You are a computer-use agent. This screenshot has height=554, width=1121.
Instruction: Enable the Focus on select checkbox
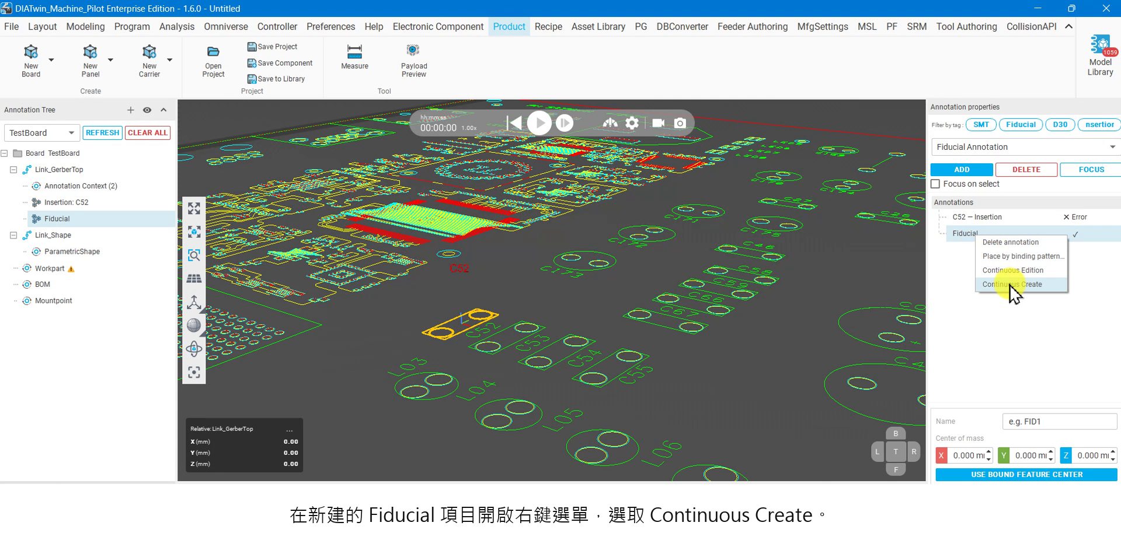[935, 184]
